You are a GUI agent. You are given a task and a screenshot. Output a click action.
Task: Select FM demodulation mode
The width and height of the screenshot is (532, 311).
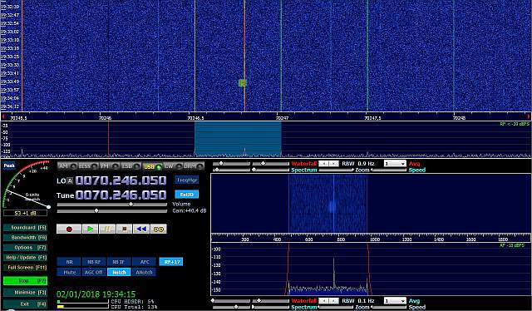[109, 166]
